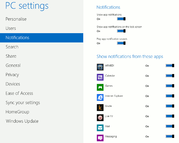Disable Mail notifications switch
The image size is (179, 143).
tap(170, 126)
